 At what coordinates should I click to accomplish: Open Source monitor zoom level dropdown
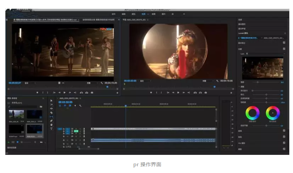30,83
